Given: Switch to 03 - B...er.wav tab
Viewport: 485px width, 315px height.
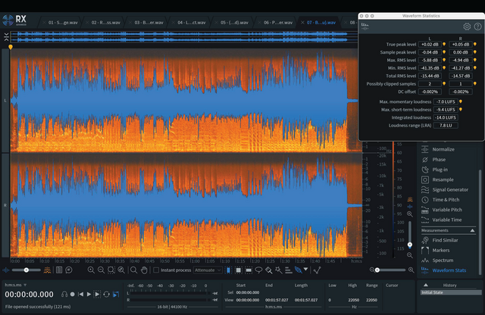Looking at the screenshot, I should pyautogui.click(x=149, y=23).
